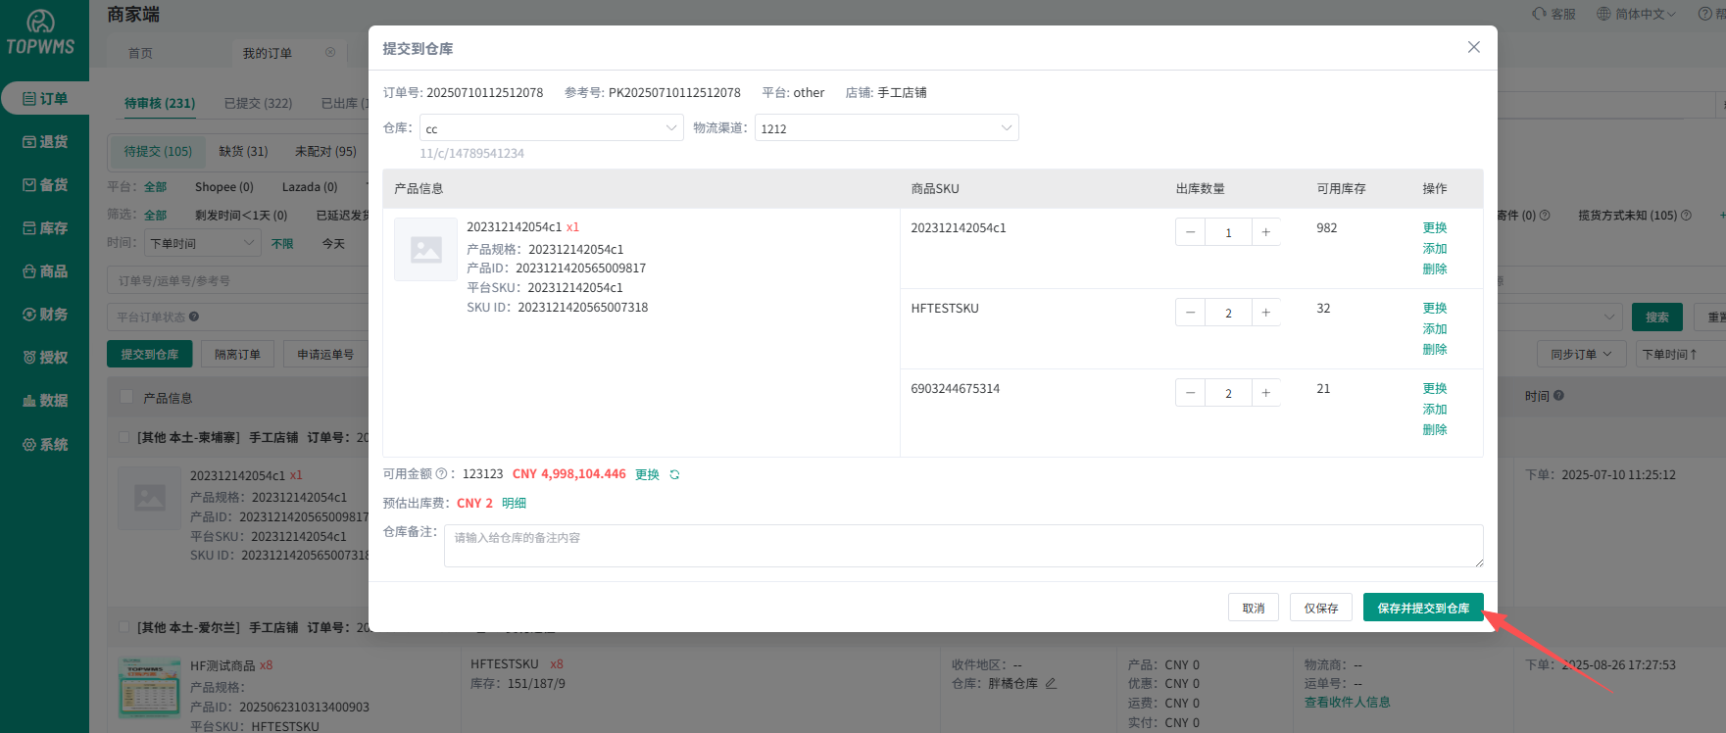Click the product image placeholder in dialog
This screenshot has width=1726, height=733.
425,250
